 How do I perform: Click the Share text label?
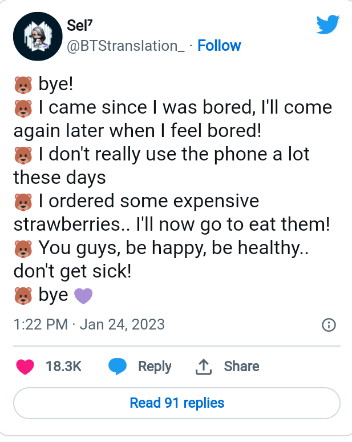[x=241, y=367]
